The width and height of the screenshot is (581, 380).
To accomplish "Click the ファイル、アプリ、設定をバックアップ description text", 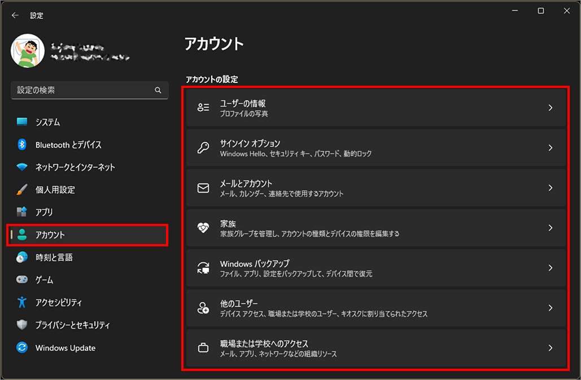I will click(x=296, y=274).
